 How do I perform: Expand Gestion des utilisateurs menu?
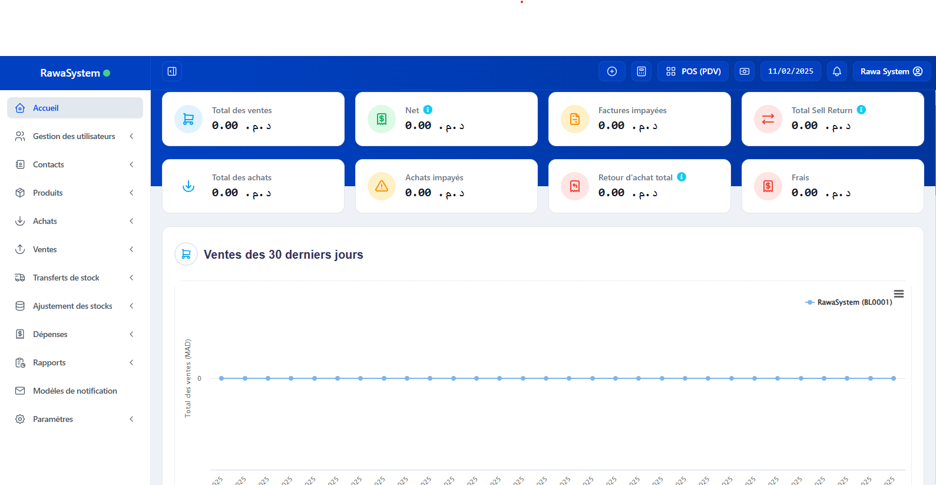click(75, 136)
